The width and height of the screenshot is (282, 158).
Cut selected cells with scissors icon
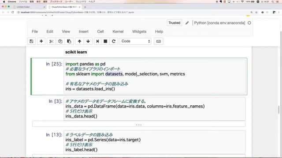[51, 41]
